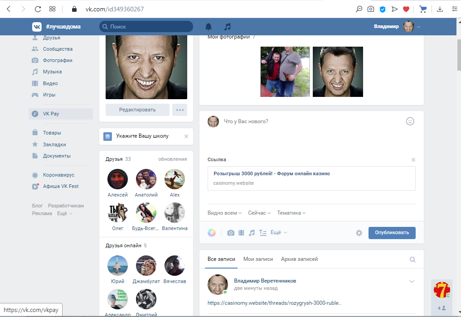
Task: Open the 'Ещё' attachments dropdown
Action: (x=278, y=232)
